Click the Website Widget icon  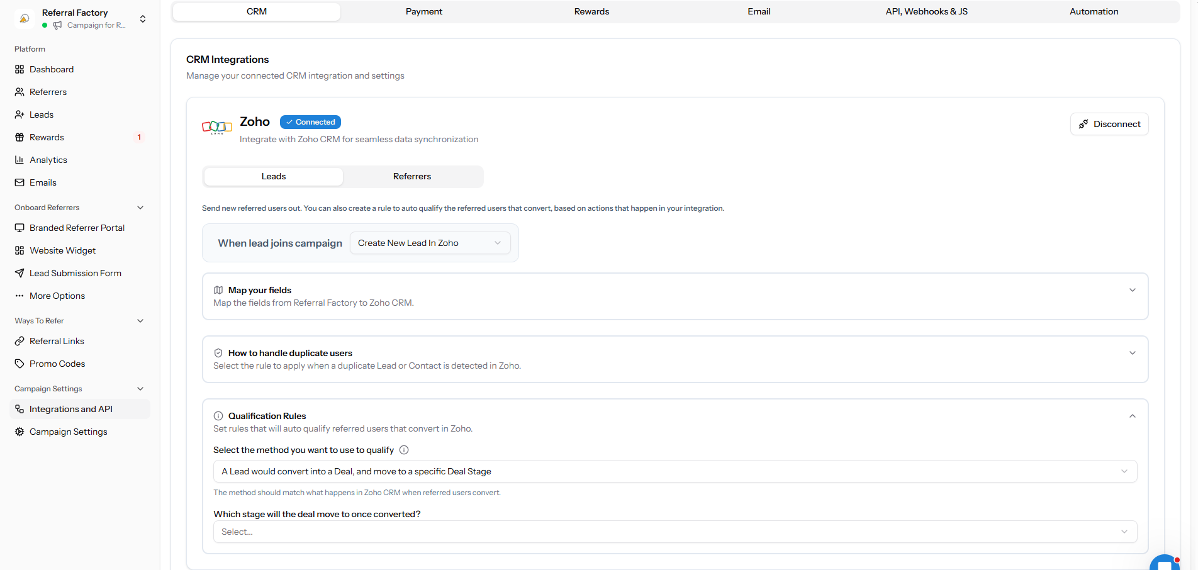[20, 250]
